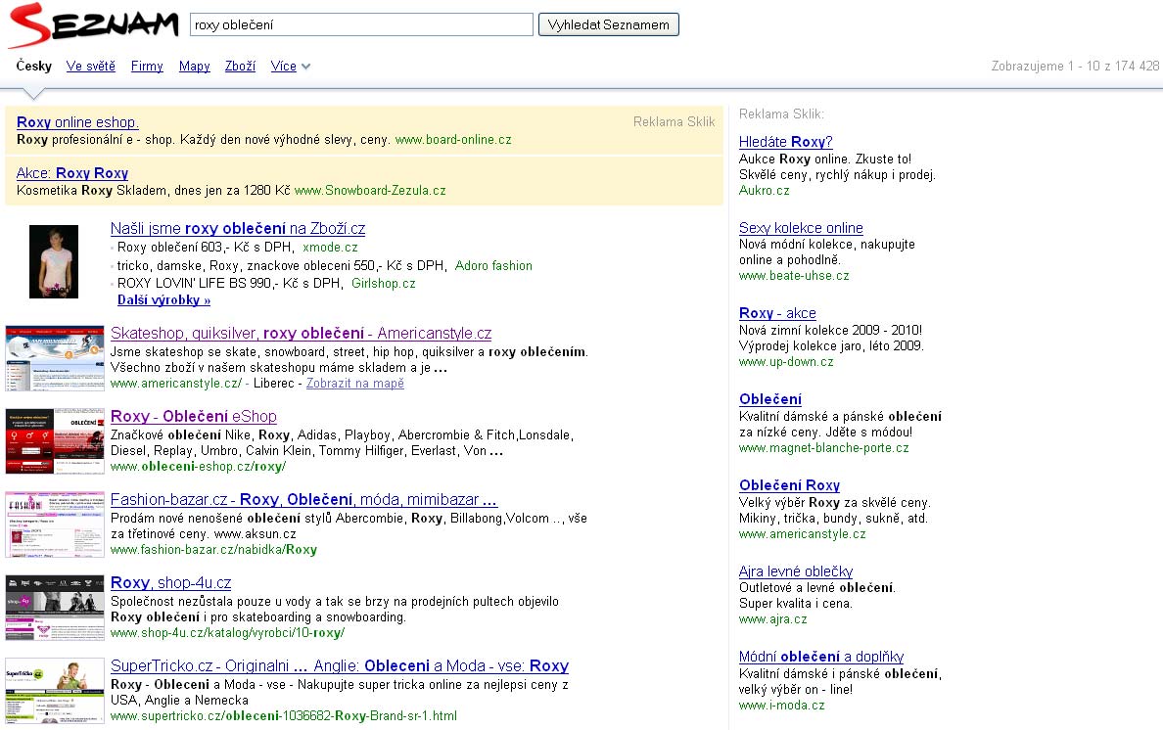1163x730 pixels.
Task: Open sidebar ad 'Módní oblečení a doplňky'
Action: (821, 656)
